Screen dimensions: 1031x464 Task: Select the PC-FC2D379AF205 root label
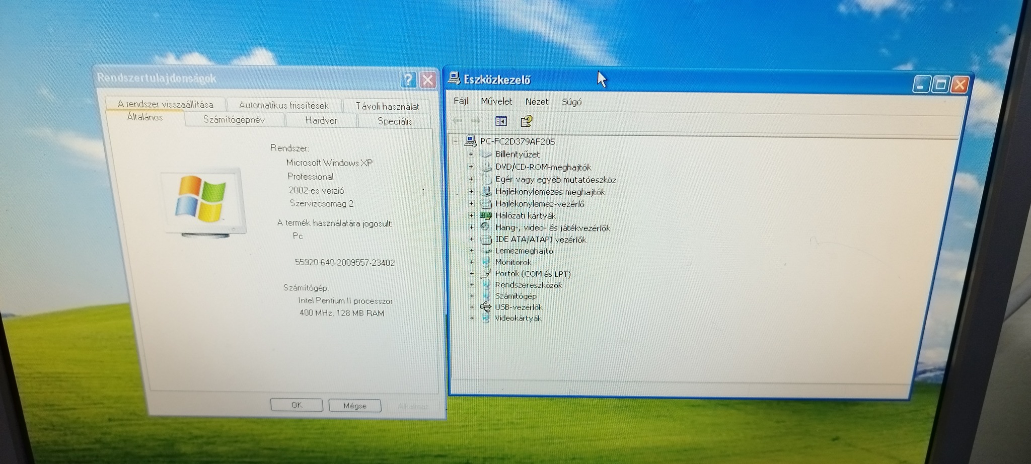518,141
